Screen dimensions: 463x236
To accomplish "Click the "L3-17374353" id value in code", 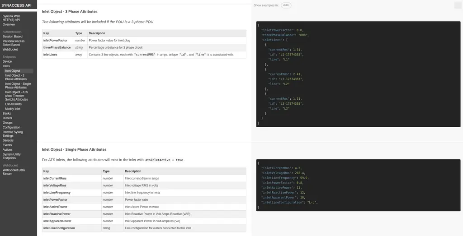I will coord(290,104).
